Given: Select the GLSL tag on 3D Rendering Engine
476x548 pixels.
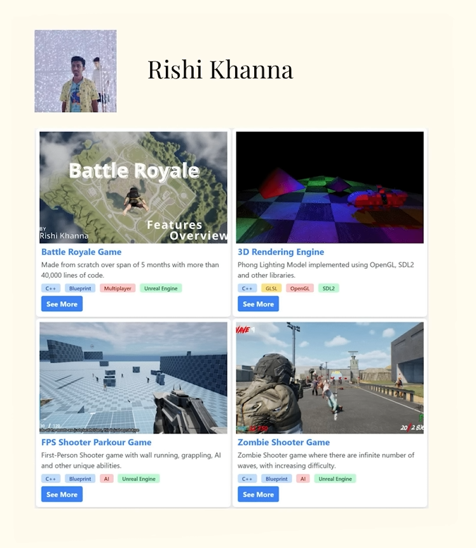Looking at the screenshot, I should click(271, 289).
